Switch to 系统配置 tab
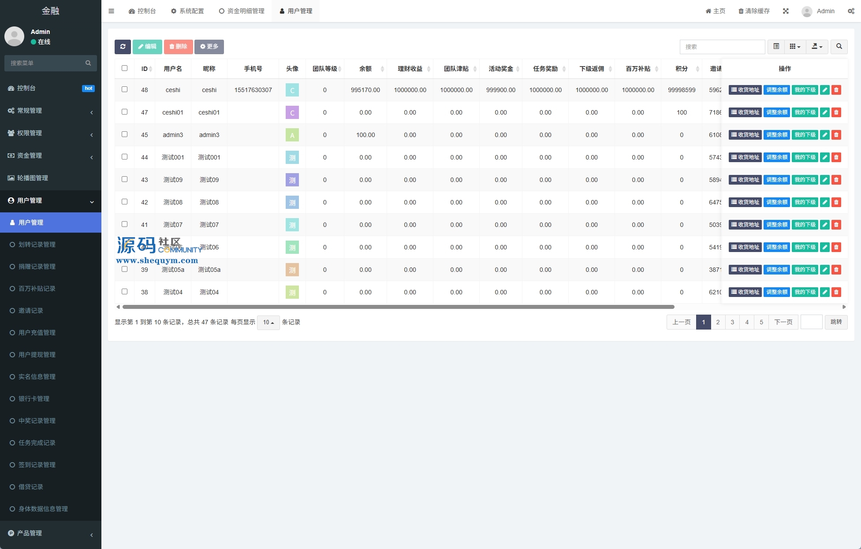This screenshot has height=549, width=861. click(187, 11)
